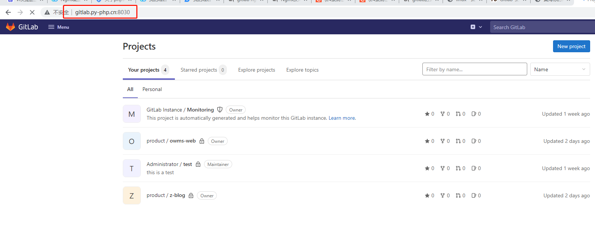This screenshot has height=232, width=595.
Task: Click 'Updated 1 week ago' on test
Action: 566,168
